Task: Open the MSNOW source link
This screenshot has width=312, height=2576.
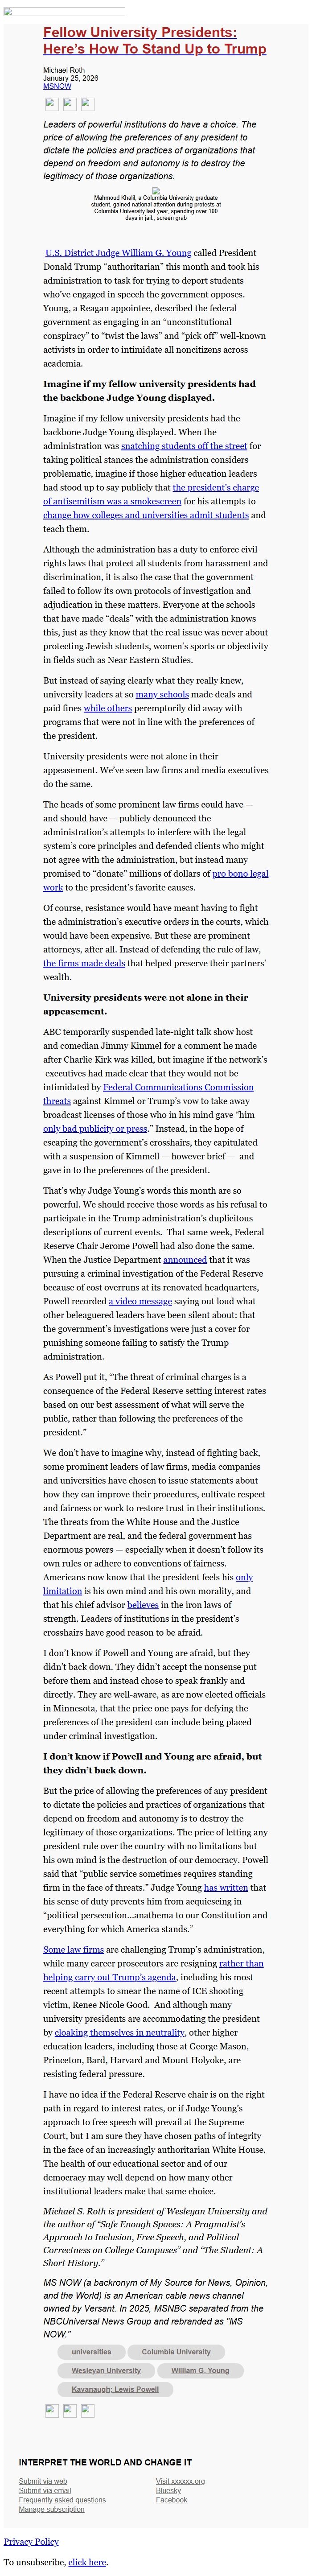Action: (x=57, y=86)
